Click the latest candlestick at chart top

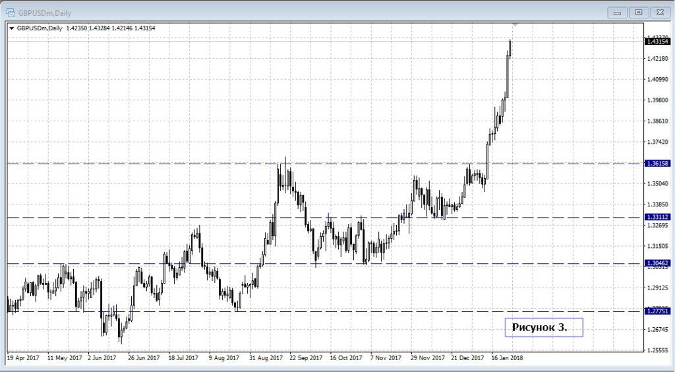(510, 48)
